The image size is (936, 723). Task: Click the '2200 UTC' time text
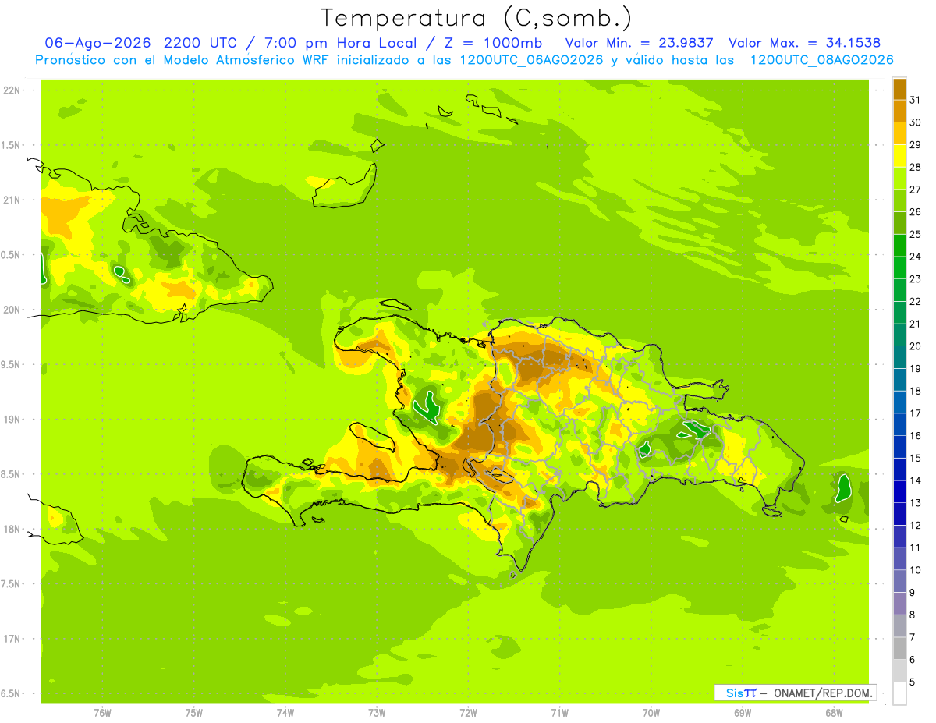[202, 43]
